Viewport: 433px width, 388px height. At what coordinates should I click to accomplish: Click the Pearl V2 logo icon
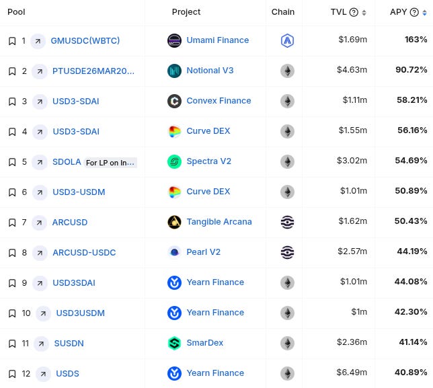pos(175,252)
